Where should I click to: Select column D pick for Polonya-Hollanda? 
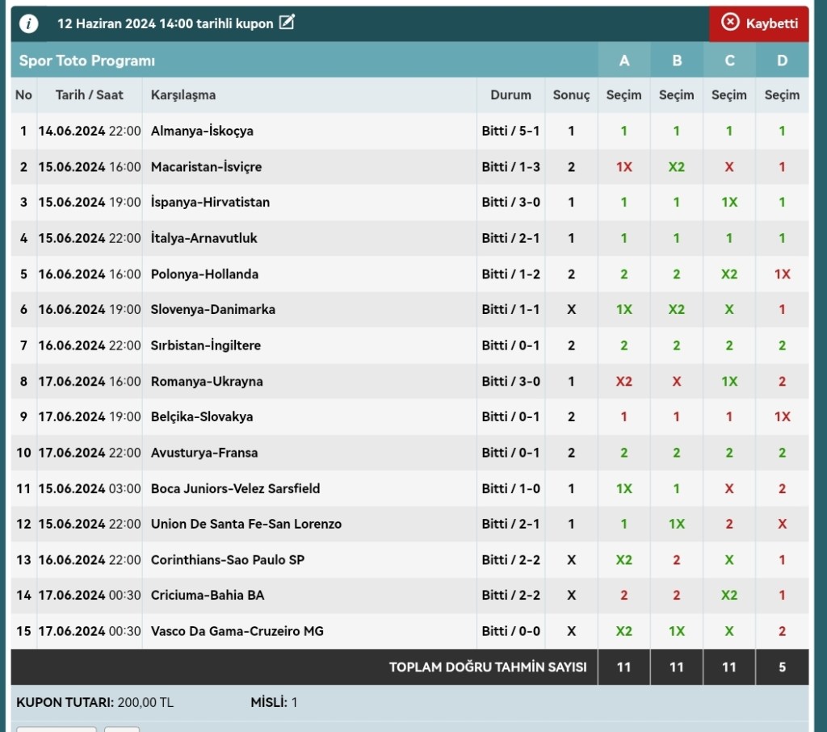(781, 274)
